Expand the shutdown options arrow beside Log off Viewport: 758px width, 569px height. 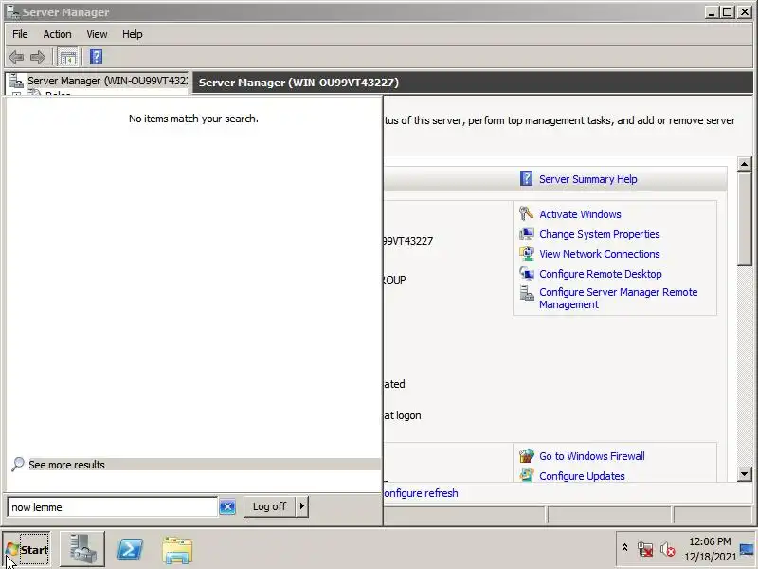(302, 506)
